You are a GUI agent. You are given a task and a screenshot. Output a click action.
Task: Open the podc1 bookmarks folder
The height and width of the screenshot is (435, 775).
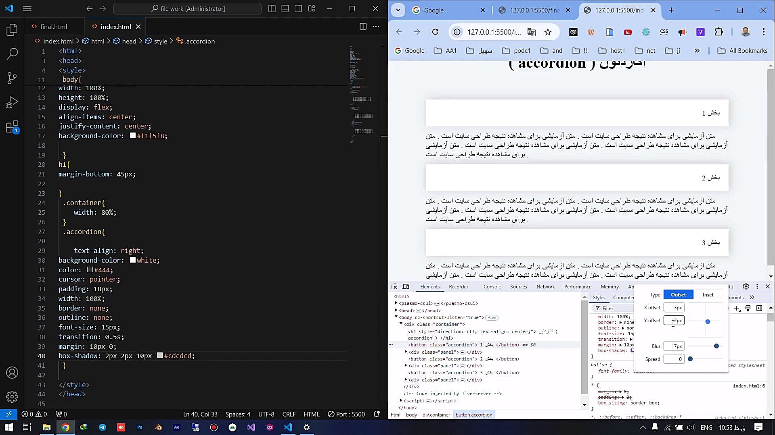tap(516, 50)
